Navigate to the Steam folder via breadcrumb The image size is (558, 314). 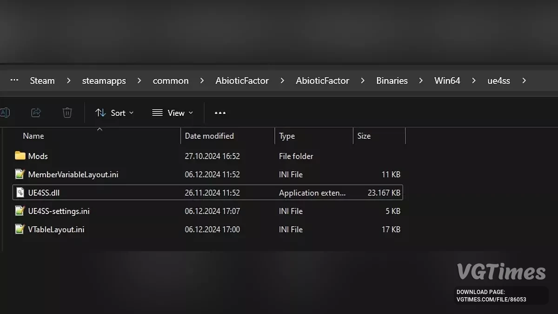pos(42,80)
